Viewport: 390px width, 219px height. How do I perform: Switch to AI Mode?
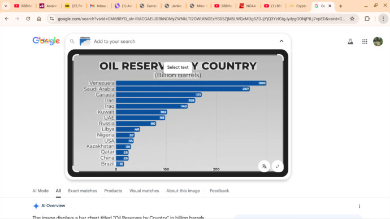tap(41, 191)
